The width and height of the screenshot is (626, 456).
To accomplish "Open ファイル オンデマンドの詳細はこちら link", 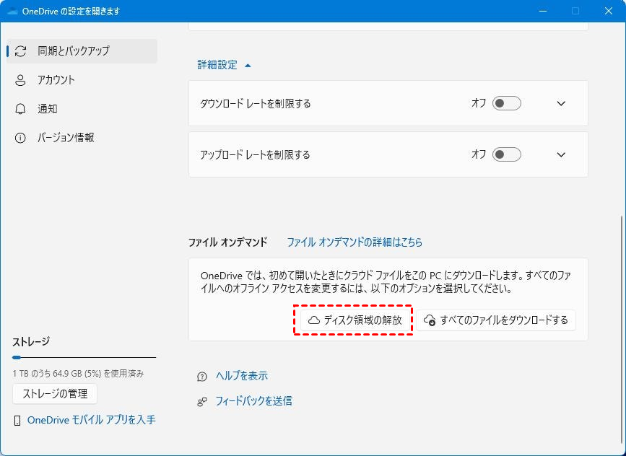I will pos(355,242).
